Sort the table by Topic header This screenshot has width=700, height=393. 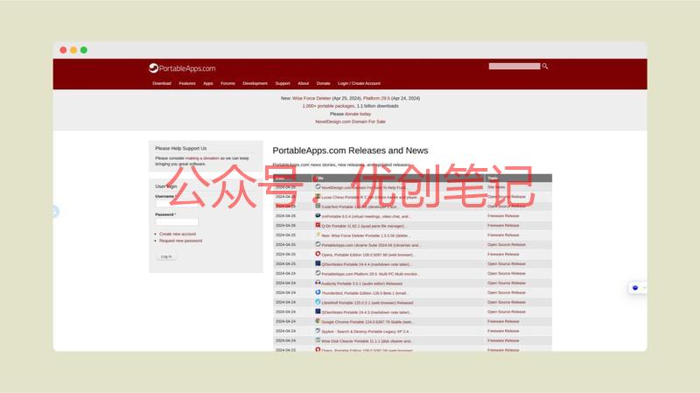493,179
